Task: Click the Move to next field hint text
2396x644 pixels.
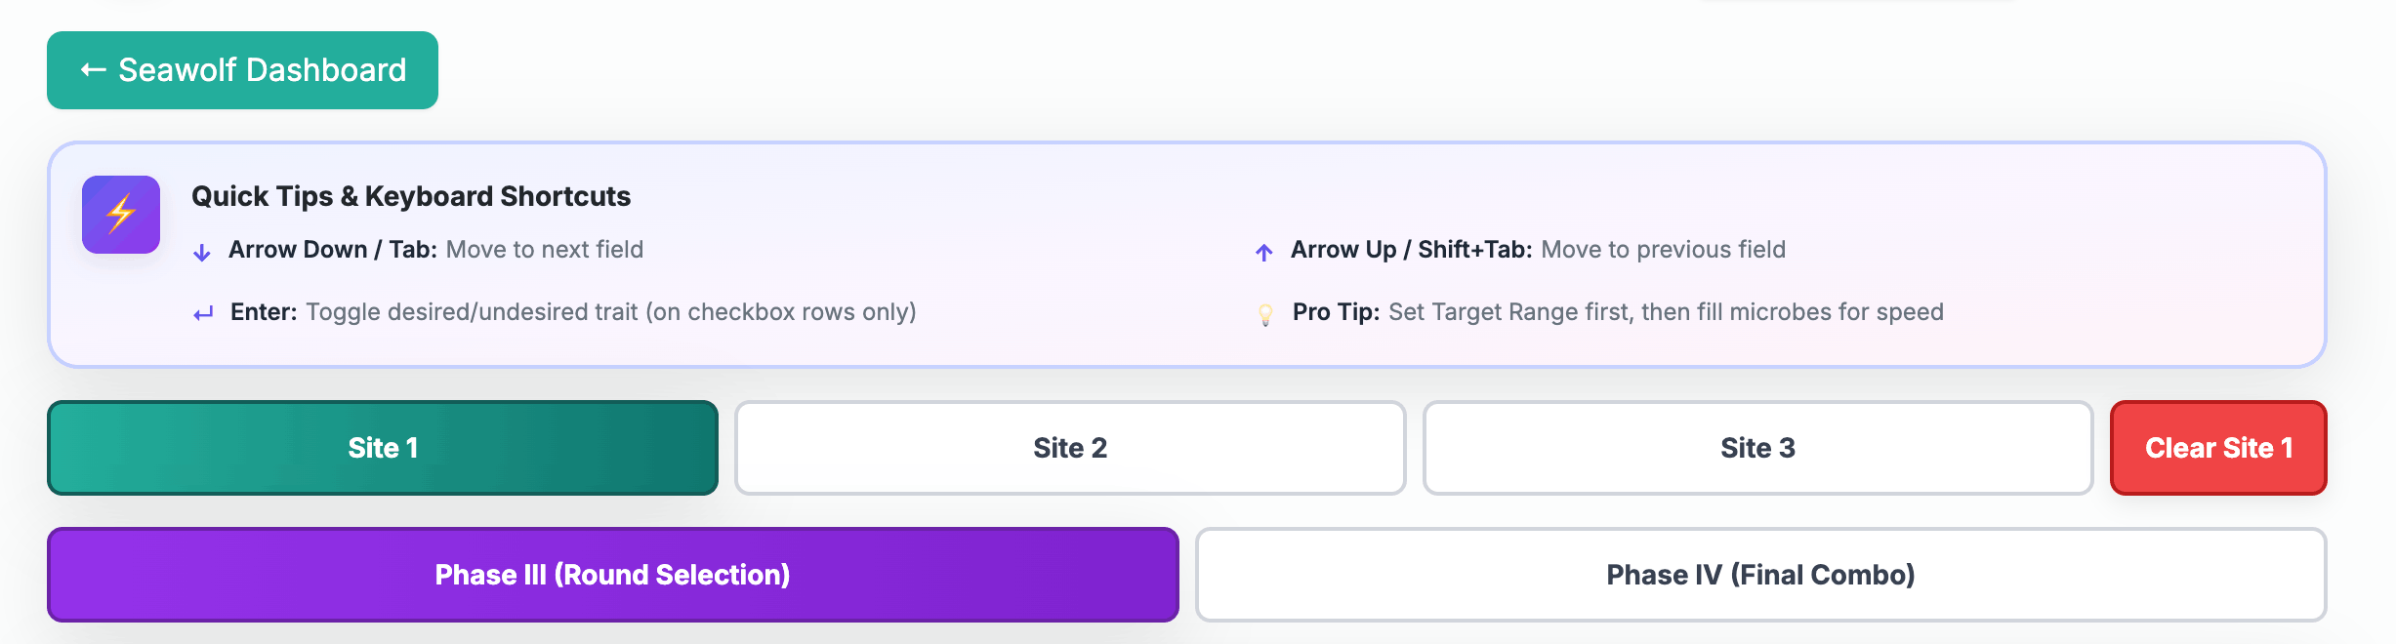Action: pyautogui.click(x=544, y=250)
